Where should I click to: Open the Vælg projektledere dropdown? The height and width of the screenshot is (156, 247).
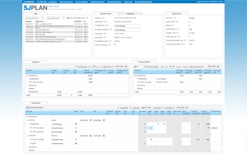coord(35,18)
